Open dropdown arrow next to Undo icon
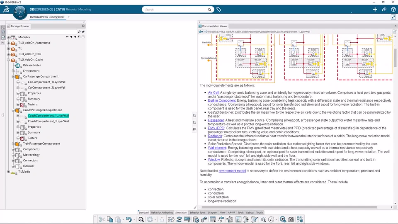 (x=134, y=220)
